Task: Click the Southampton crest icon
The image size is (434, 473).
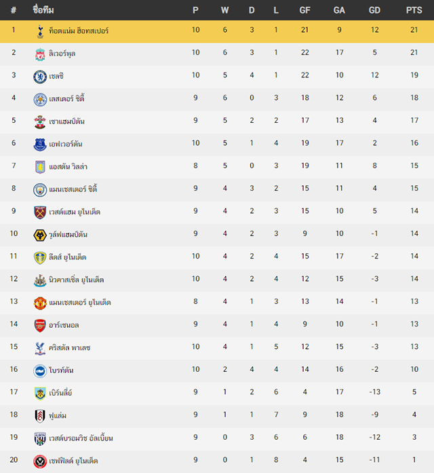Action: (40, 122)
